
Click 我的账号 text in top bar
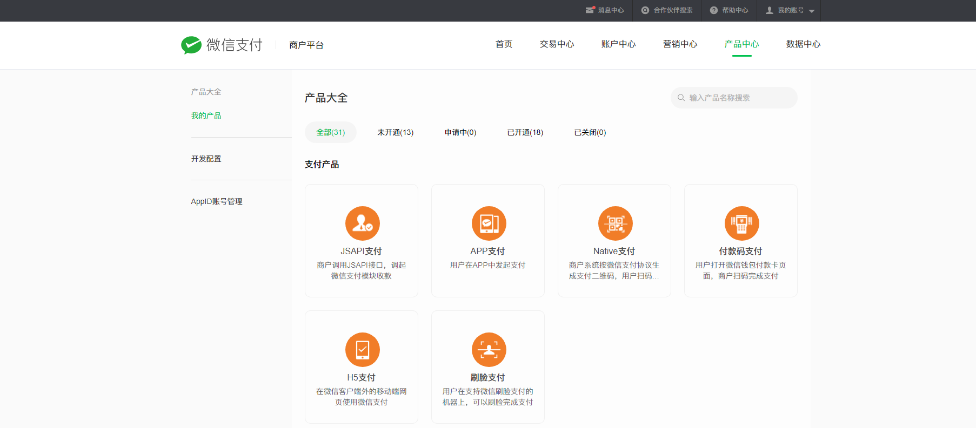point(791,10)
